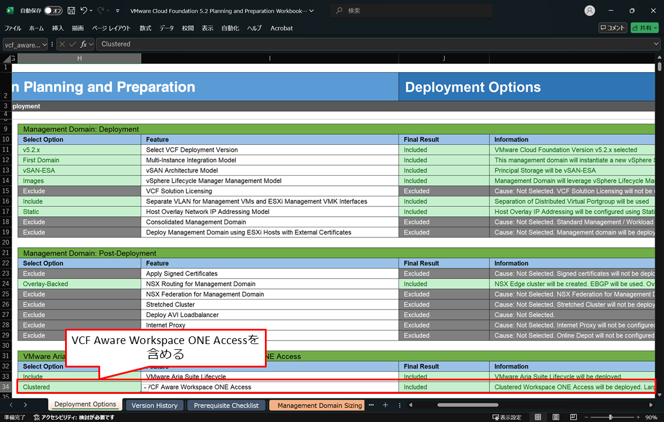Click vertical scrollbar up arrow
Image resolution: width=664 pixels, height=422 pixels.
pos(659,57)
